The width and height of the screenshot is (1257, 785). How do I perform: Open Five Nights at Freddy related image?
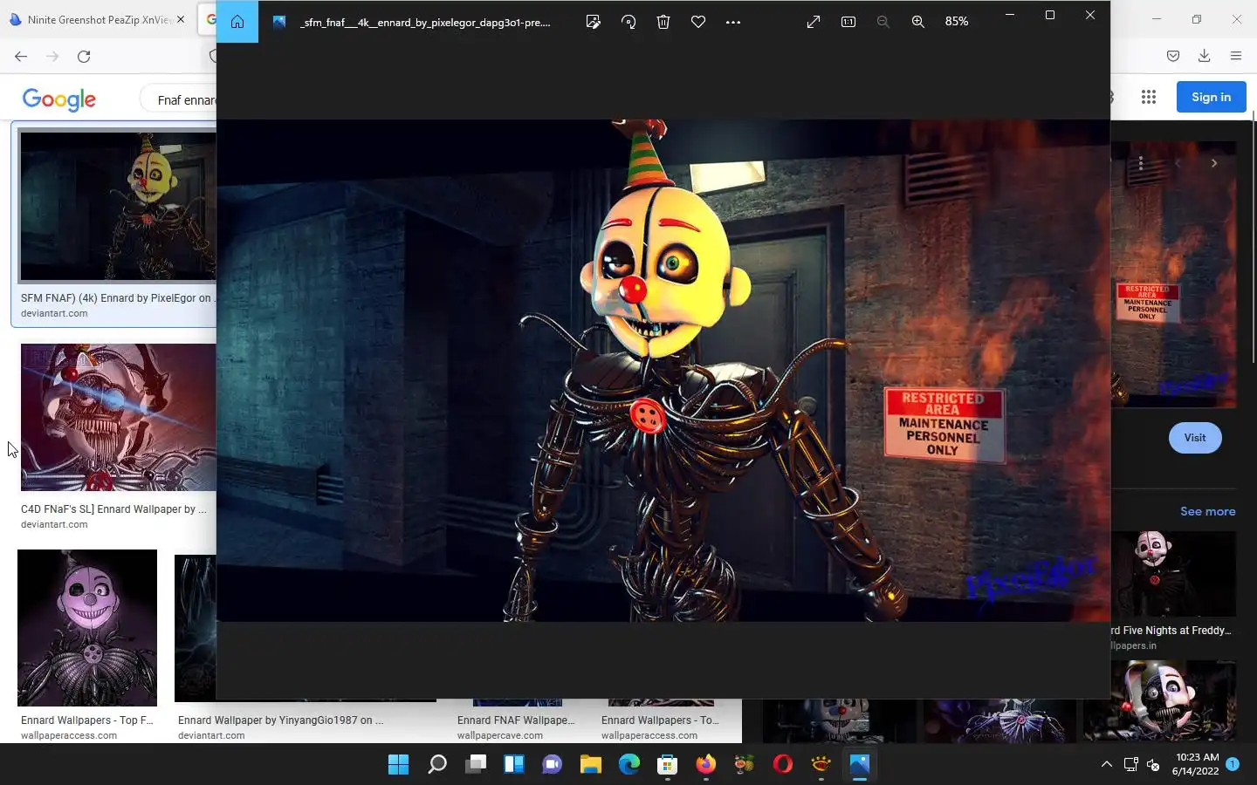[1173, 574]
